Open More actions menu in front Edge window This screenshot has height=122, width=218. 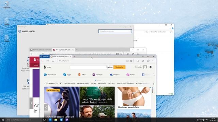tap(153, 61)
